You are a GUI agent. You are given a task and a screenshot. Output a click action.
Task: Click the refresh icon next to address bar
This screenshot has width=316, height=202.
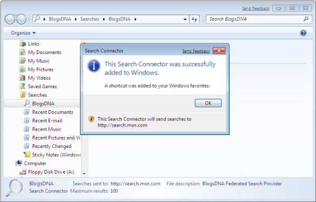pyautogui.click(x=194, y=19)
